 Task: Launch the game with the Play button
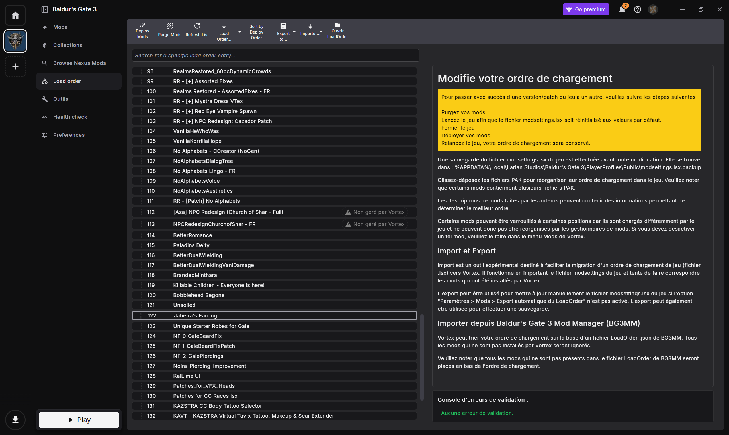[79, 420]
